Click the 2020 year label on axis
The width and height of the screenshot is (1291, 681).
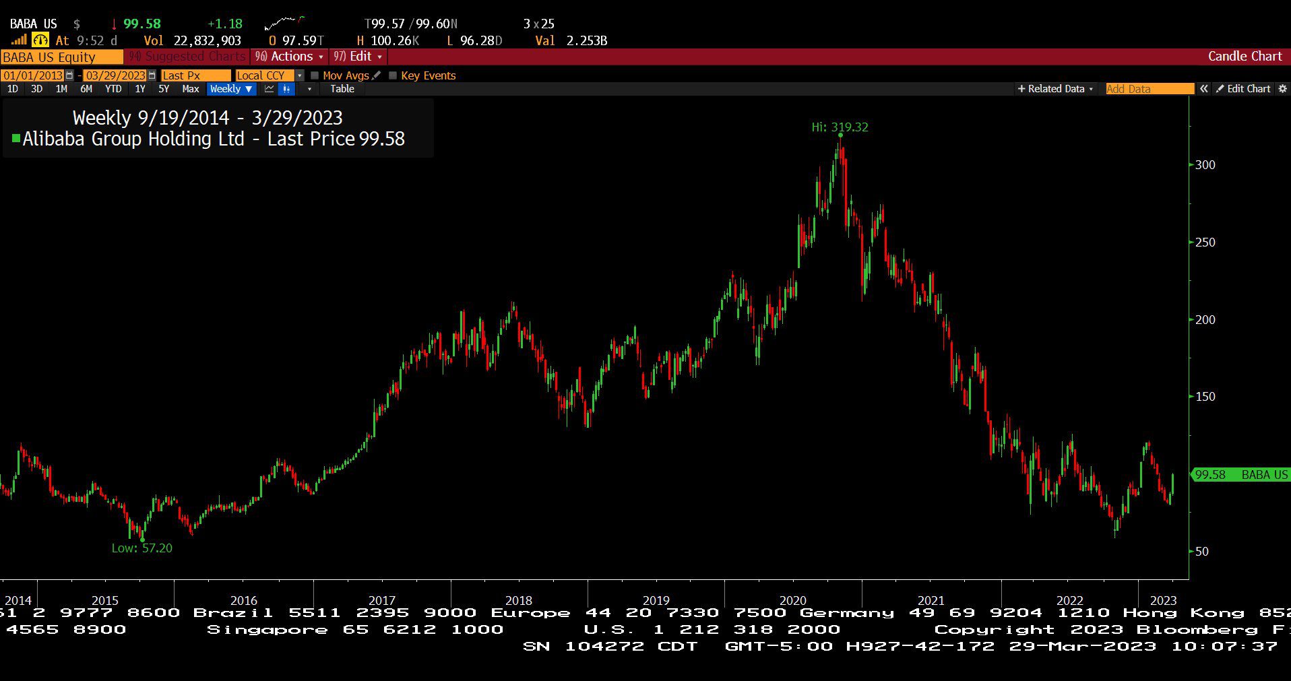click(792, 600)
